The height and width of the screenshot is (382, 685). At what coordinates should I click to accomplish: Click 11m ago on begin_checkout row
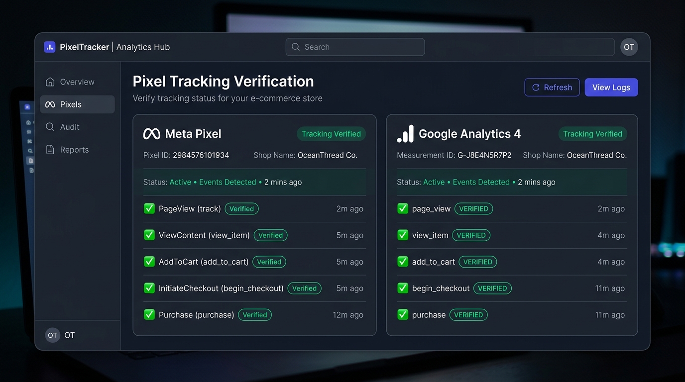coord(610,288)
